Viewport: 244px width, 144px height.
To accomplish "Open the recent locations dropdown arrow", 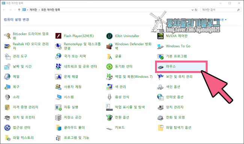I will click(x=15, y=10).
